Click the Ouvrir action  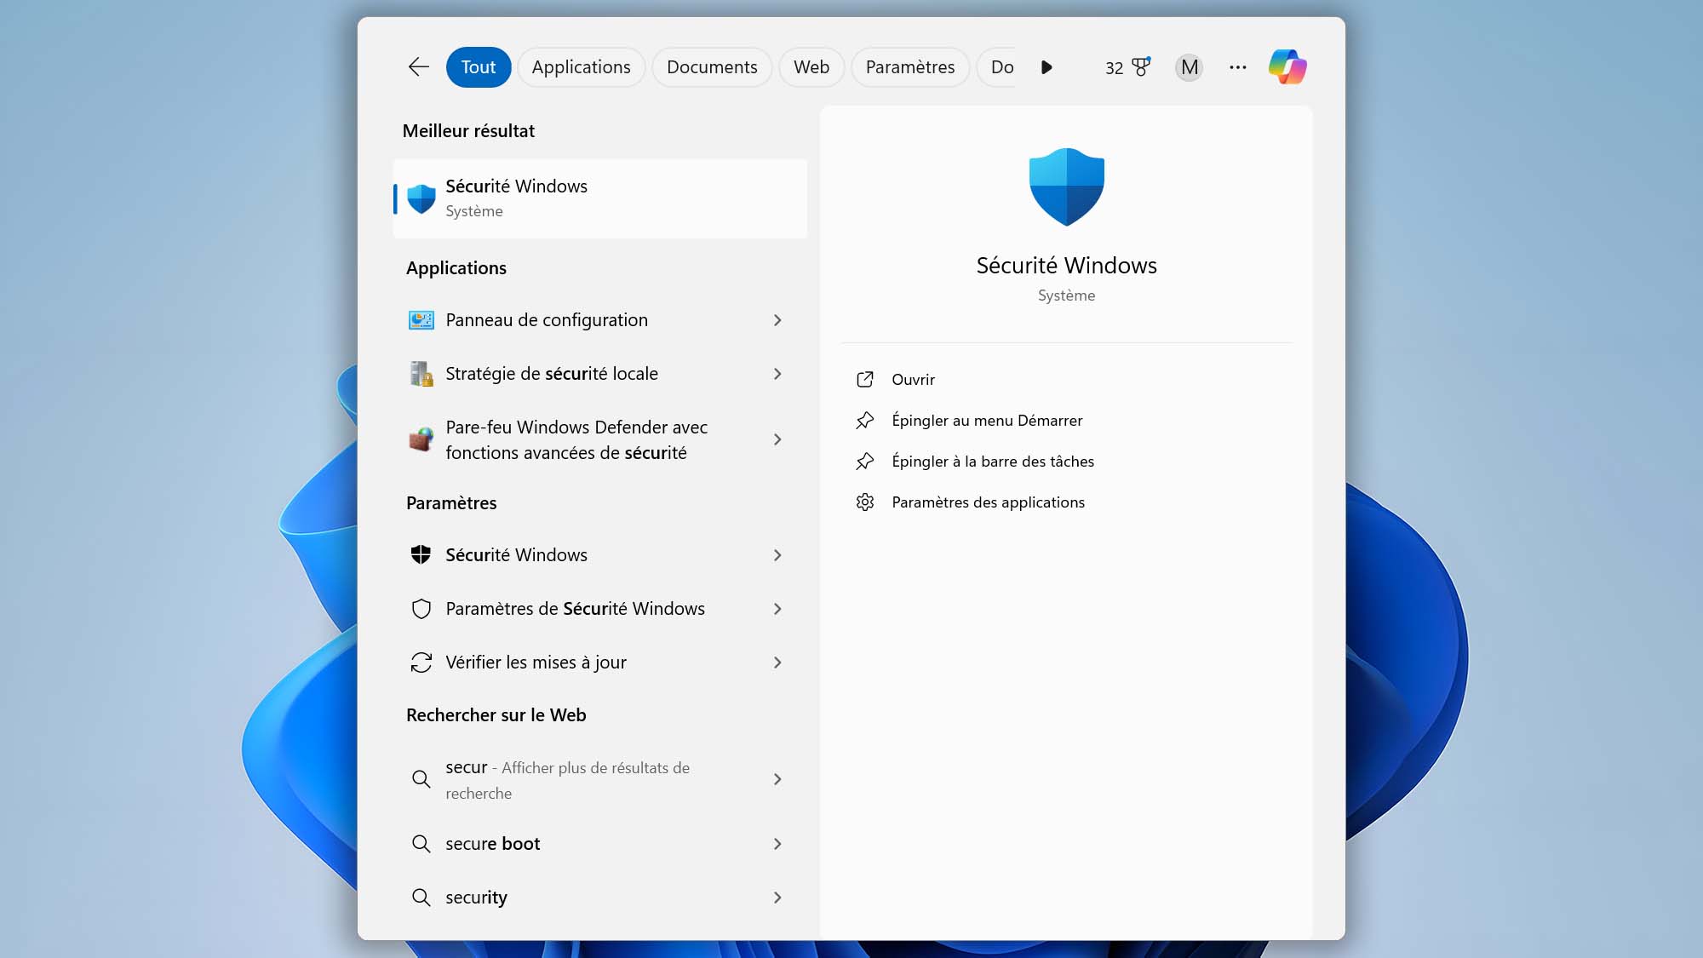1066,380
